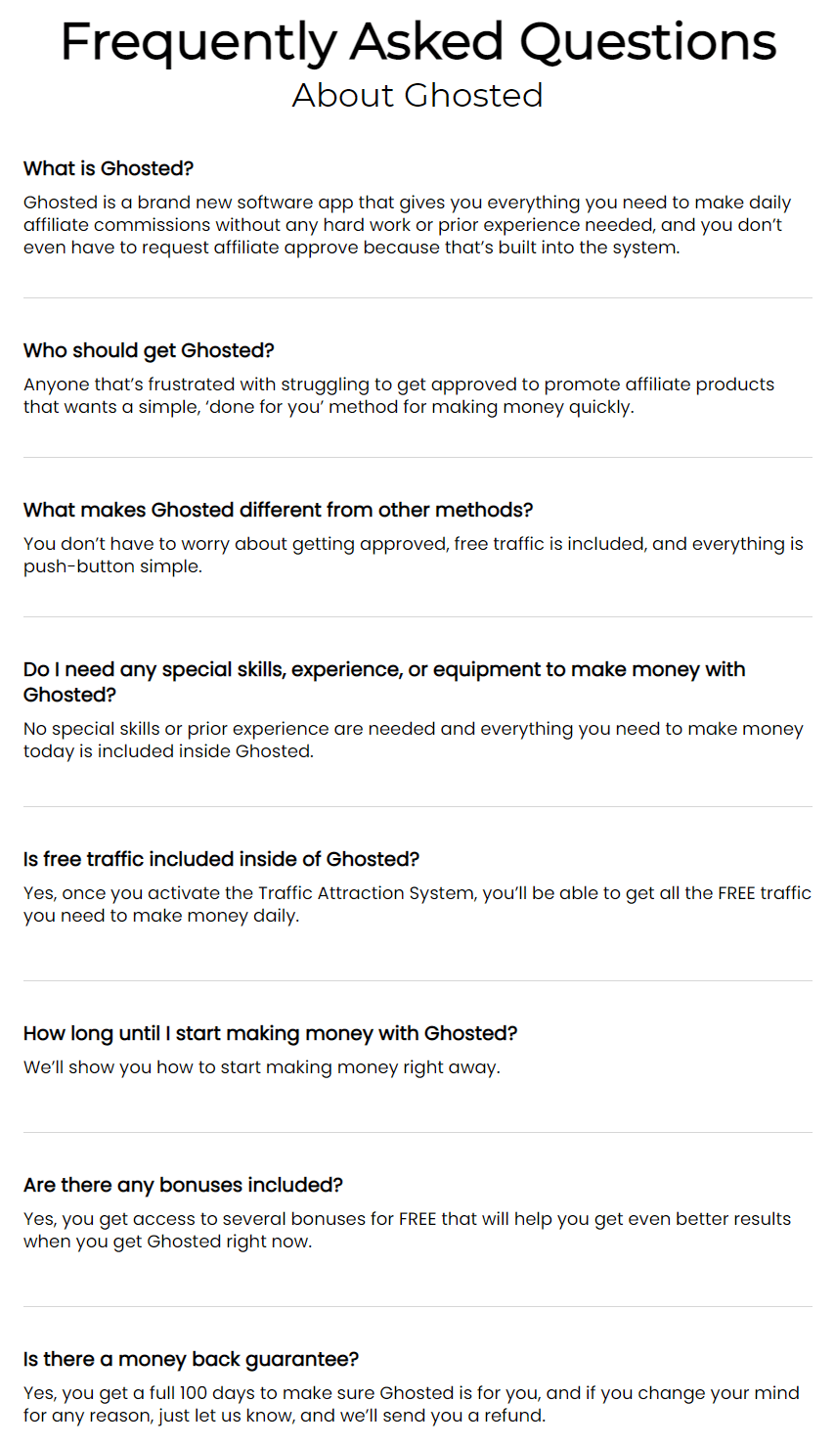Click the divider above the bonuses question
This screenshot has width=835, height=1446.
pos(417,1132)
